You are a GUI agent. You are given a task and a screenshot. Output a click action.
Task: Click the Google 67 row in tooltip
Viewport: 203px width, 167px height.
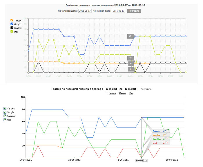tap(160, 131)
